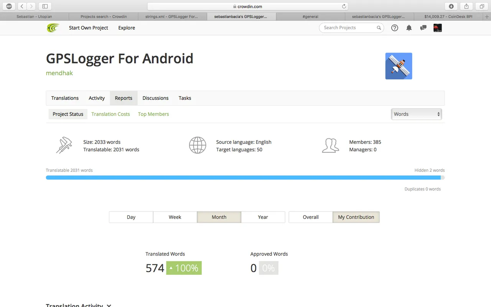Select the Year period

(263, 217)
